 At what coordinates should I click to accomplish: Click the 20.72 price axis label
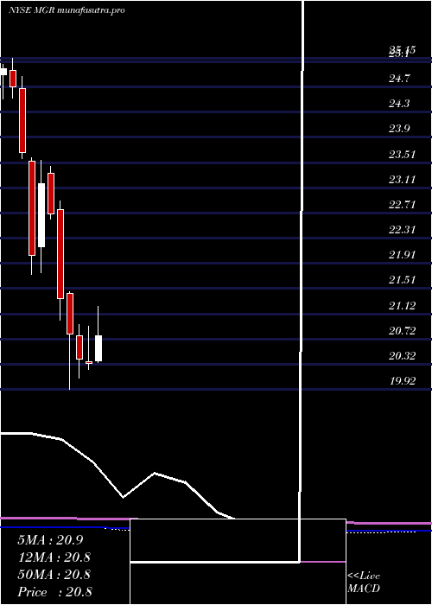point(402,331)
